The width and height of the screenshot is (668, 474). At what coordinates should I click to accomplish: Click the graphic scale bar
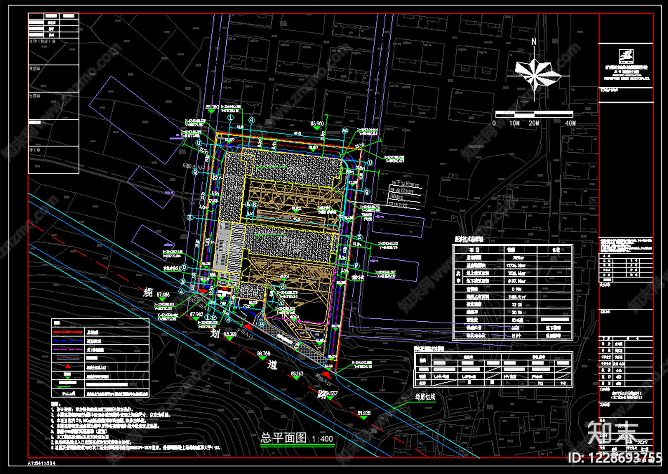(x=534, y=113)
